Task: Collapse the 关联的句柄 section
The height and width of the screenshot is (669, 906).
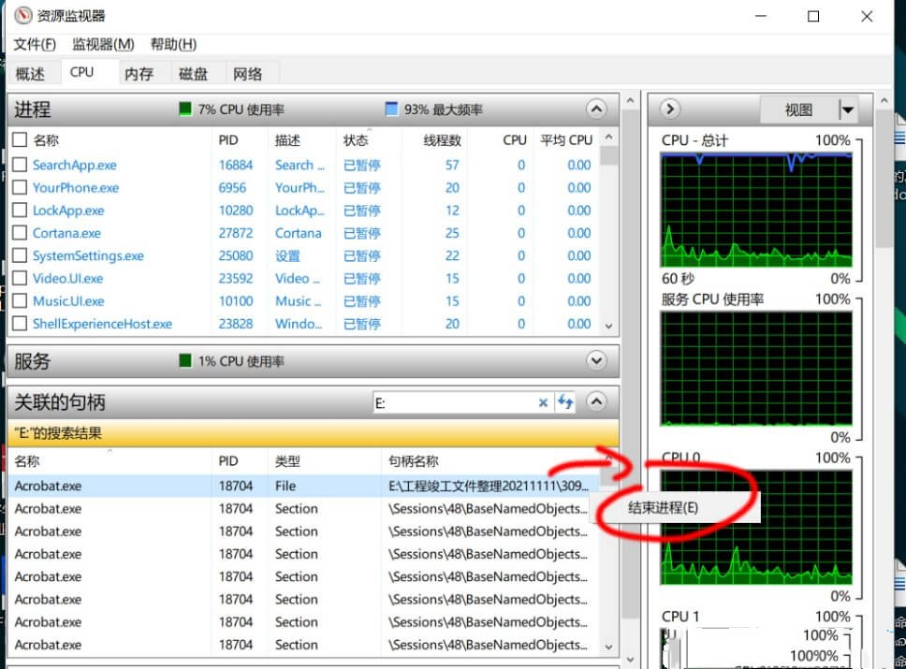Action: point(597,401)
